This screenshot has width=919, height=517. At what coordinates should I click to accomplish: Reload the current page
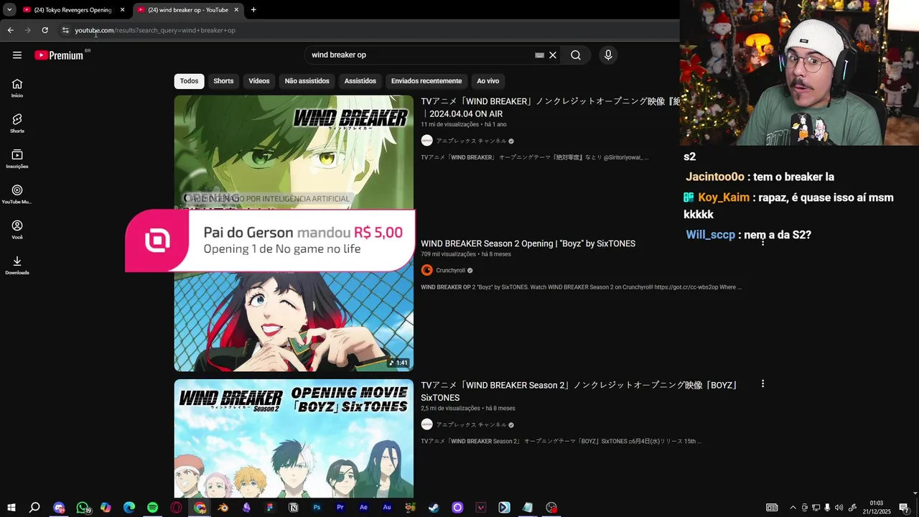pyautogui.click(x=45, y=30)
